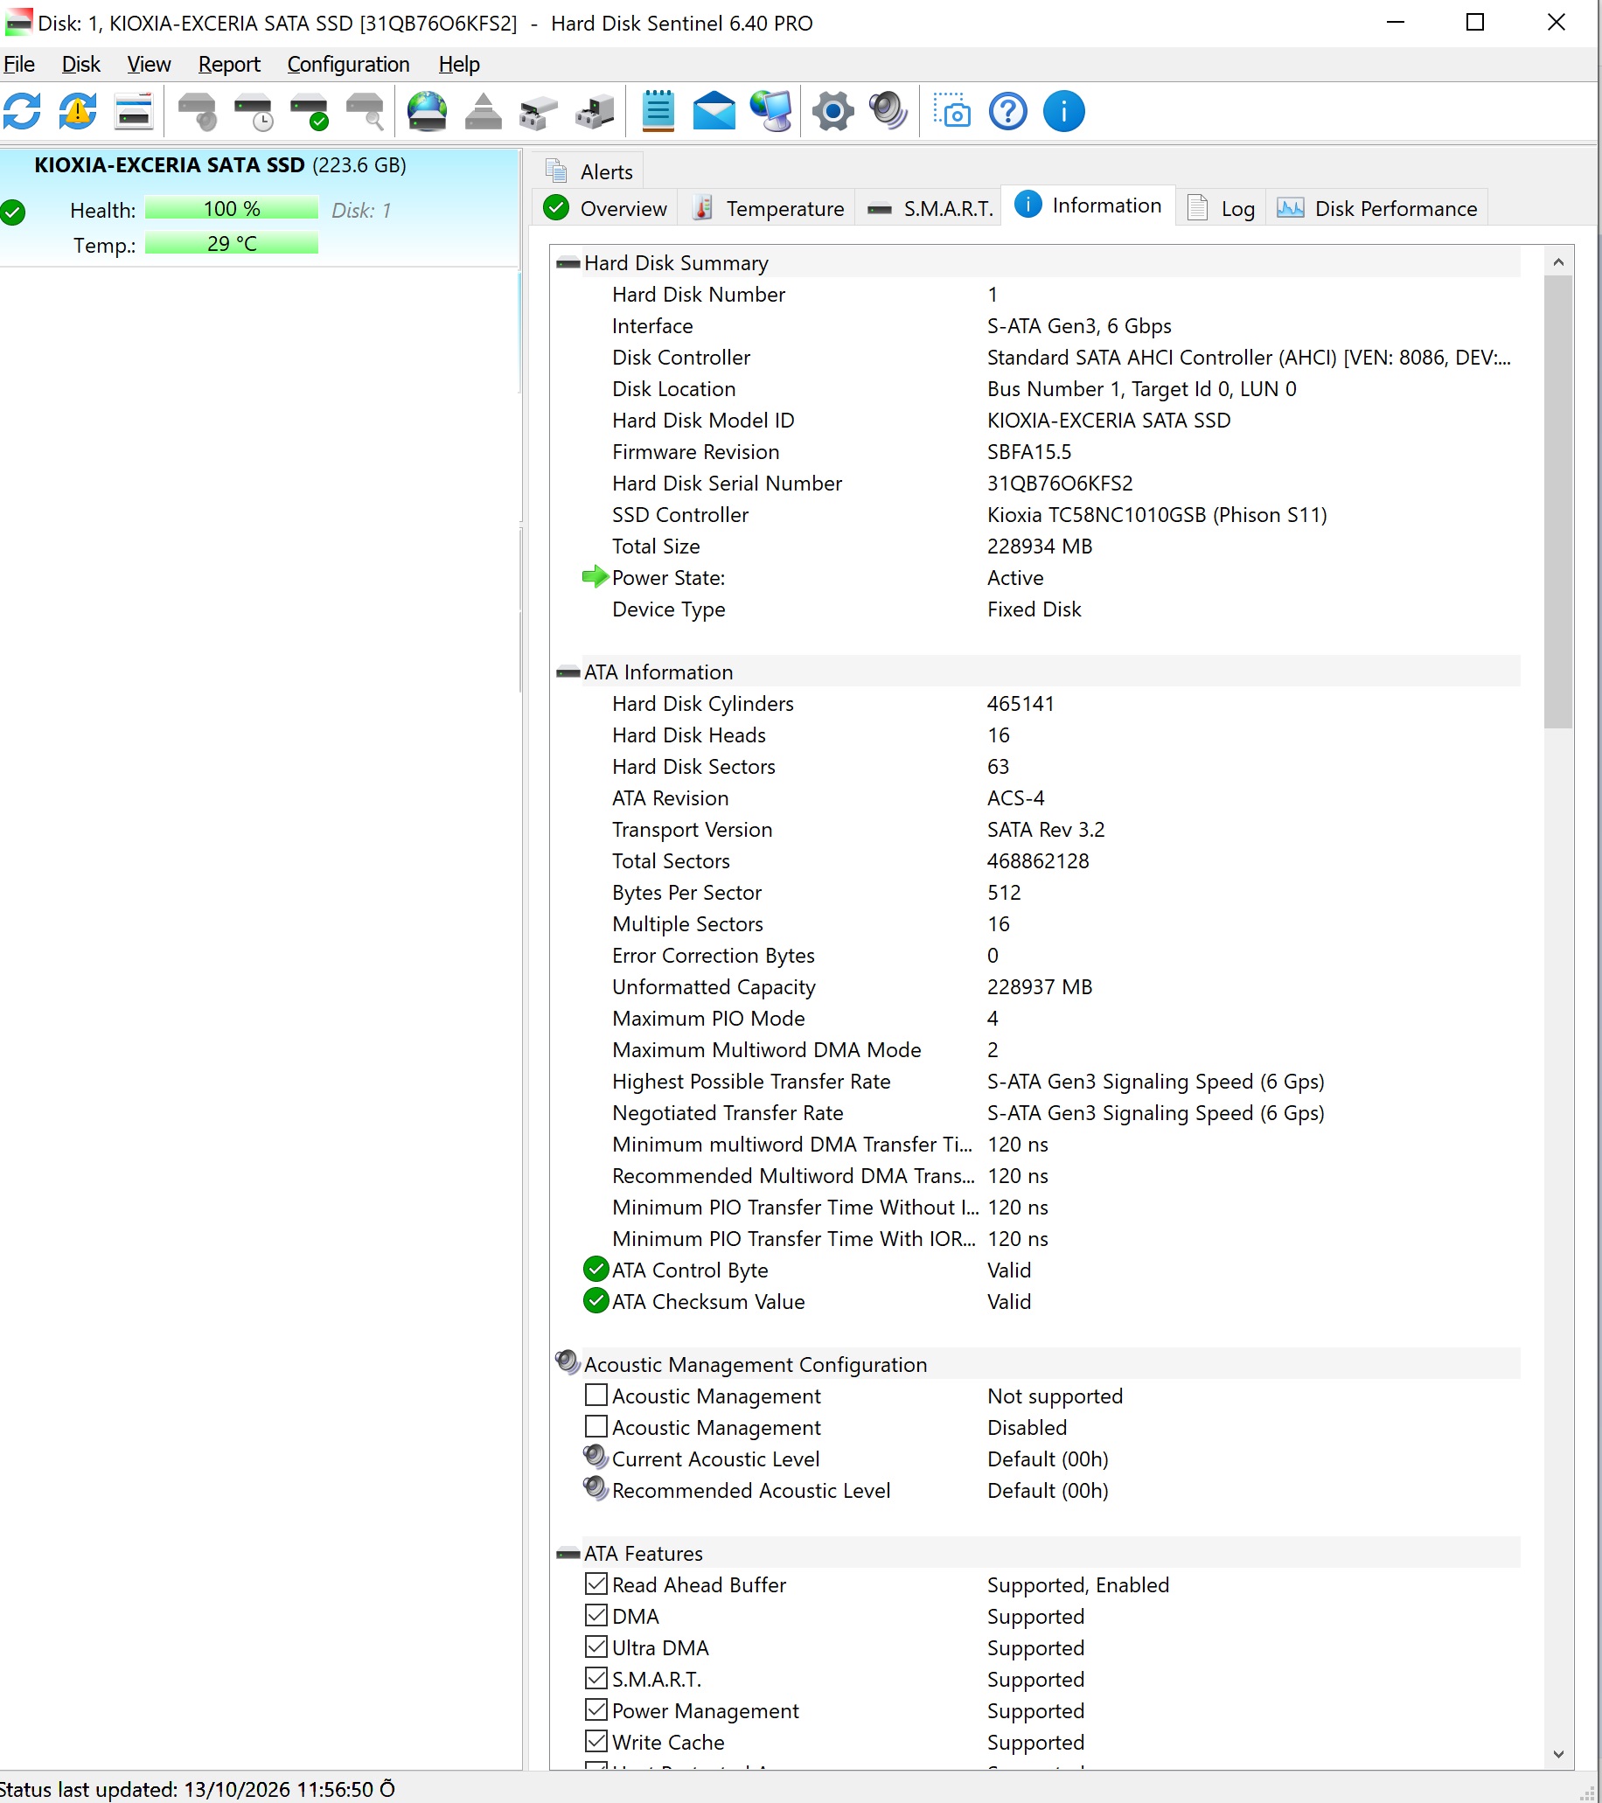Click the speaker acoustic toolbar icon

(x=888, y=112)
